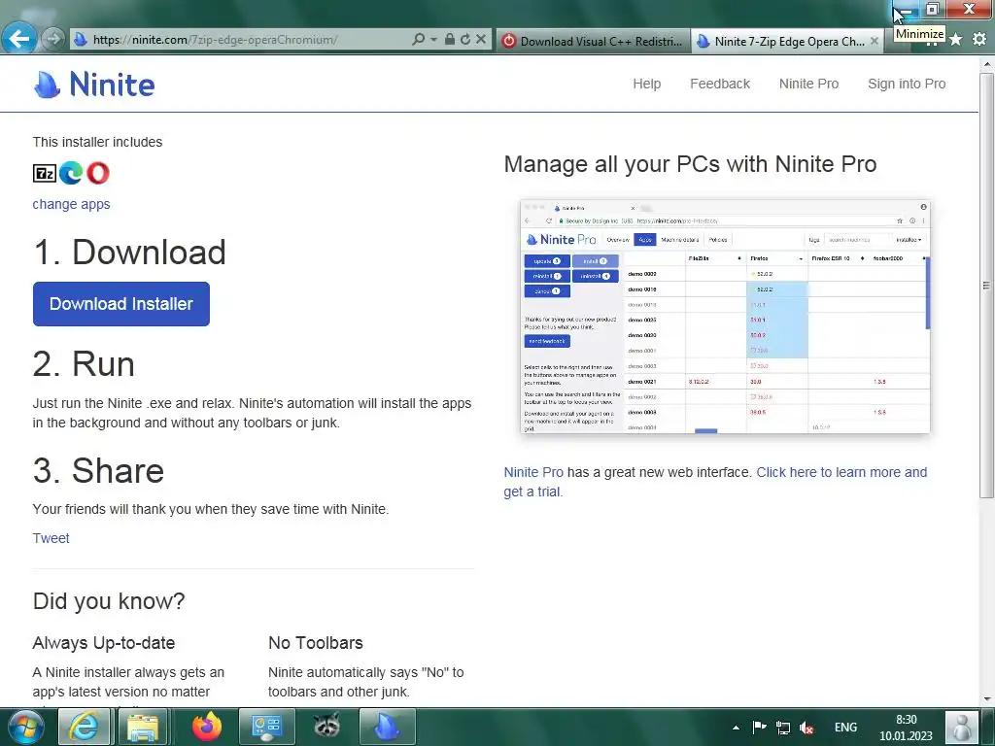Image resolution: width=995 pixels, height=746 pixels.
Task: Click the Download Installer button
Action: click(x=121, y=304)
